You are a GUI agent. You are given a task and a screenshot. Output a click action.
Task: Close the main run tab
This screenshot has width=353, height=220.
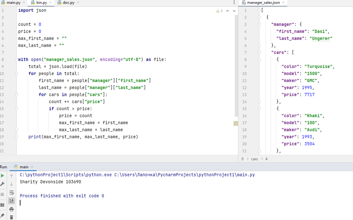[32, 167]
